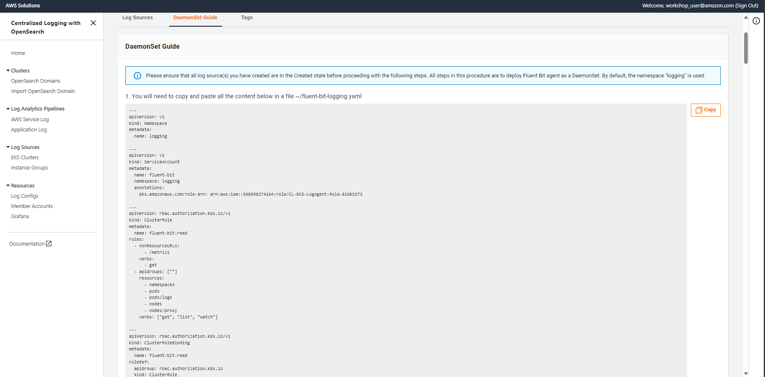Click the verbs get list watch line
The image size is (765, 377).
[178, 317]
